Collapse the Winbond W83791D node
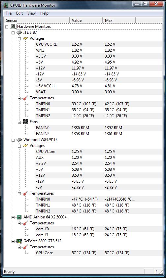 (x=13, y=140)
